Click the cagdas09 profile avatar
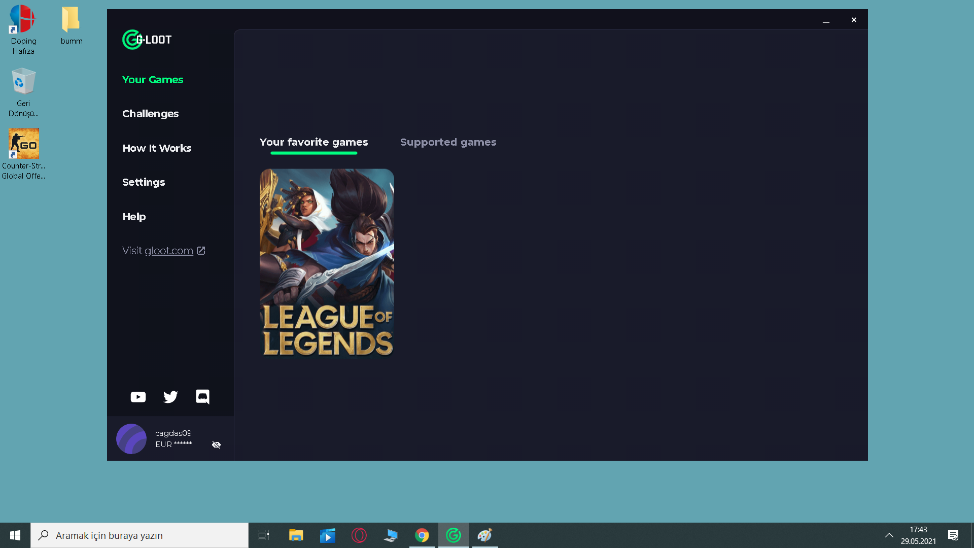 coord(131,439)
